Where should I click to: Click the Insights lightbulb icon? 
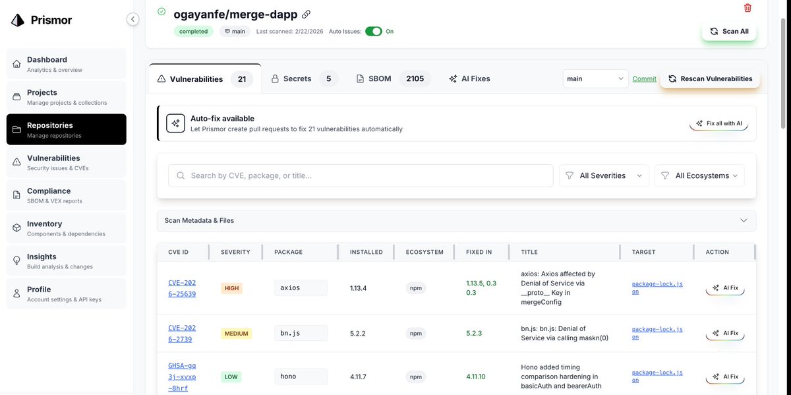17,261
